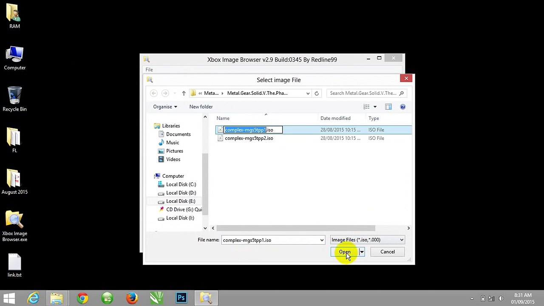Show the preview pane

388,107
